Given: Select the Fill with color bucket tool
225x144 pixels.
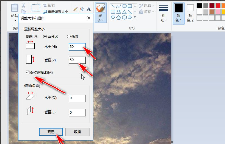Looking at the screenshot, I should coord(82,9).
